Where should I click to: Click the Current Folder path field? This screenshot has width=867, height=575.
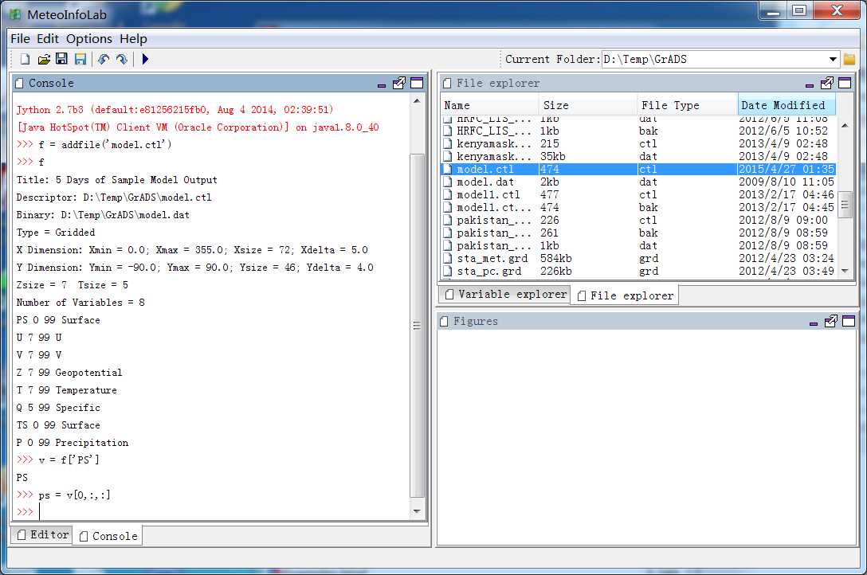click(x=714, y=59)
